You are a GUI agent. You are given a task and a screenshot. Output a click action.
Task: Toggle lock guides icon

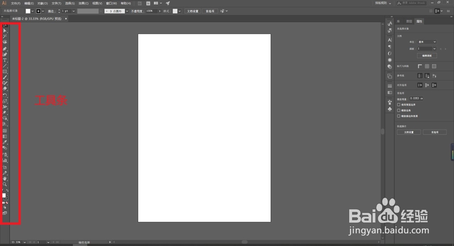427,76
